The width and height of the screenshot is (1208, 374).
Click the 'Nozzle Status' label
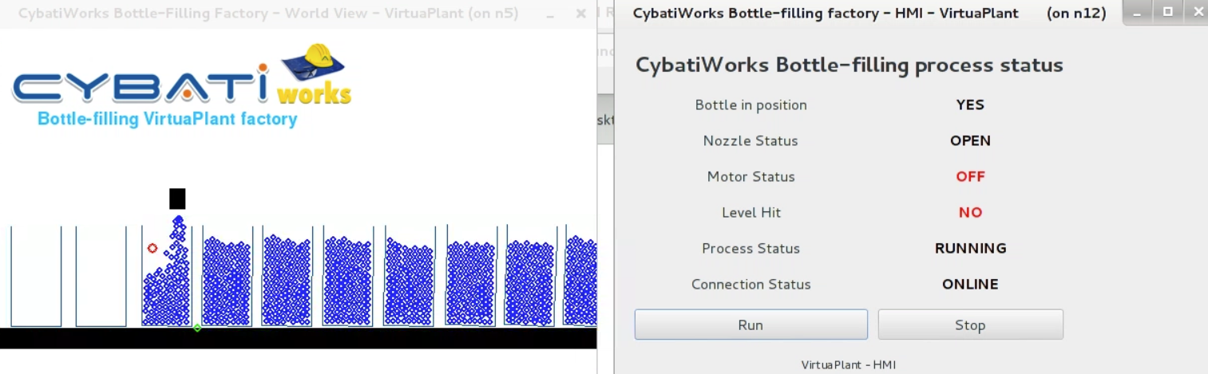pyautogui.click(x=751, y=141)
